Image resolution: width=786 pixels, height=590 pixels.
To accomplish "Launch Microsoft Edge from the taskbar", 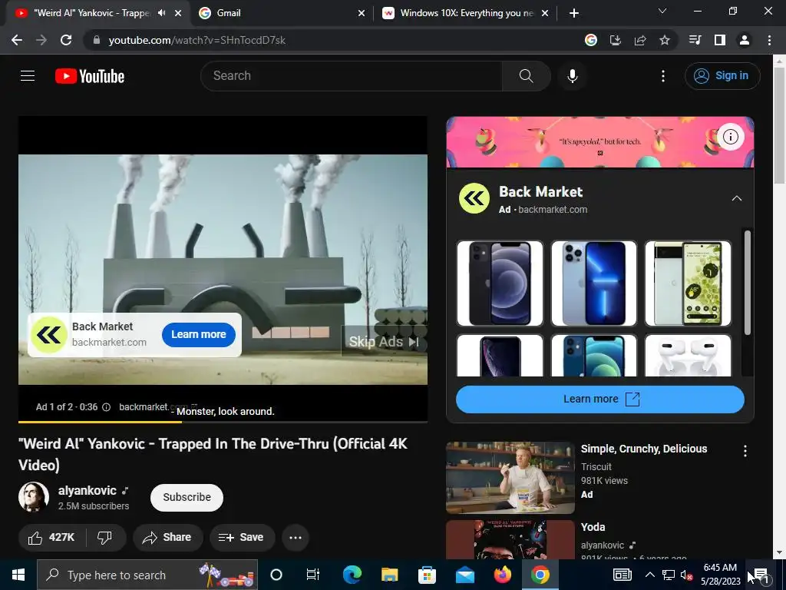I will click(352, 575).
